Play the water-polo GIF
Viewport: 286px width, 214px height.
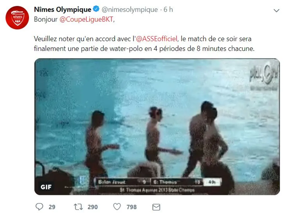157,127
